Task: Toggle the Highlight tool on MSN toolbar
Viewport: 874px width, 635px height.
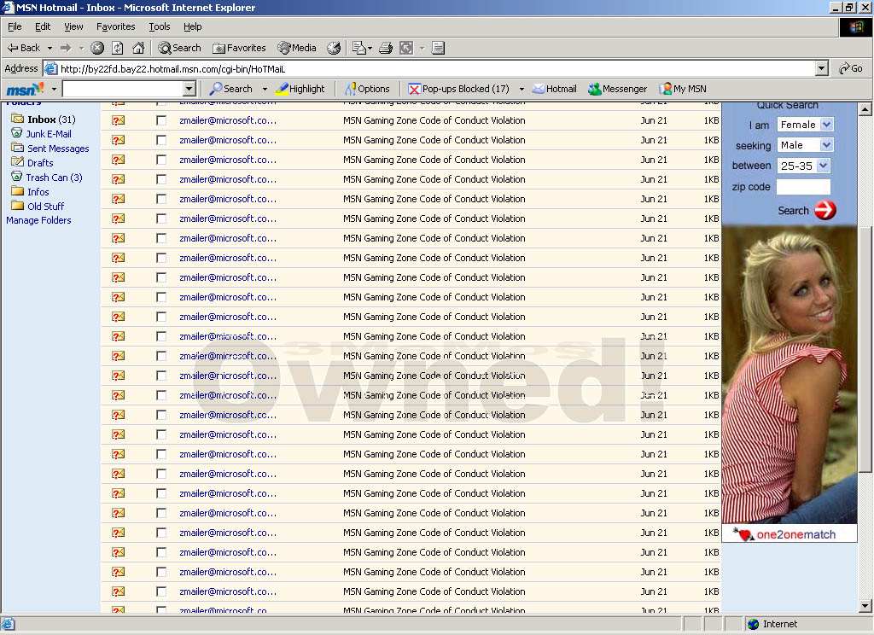Action: 300,89
